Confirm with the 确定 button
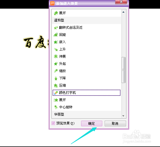This screenshot has width=160, height=147. 92,124
